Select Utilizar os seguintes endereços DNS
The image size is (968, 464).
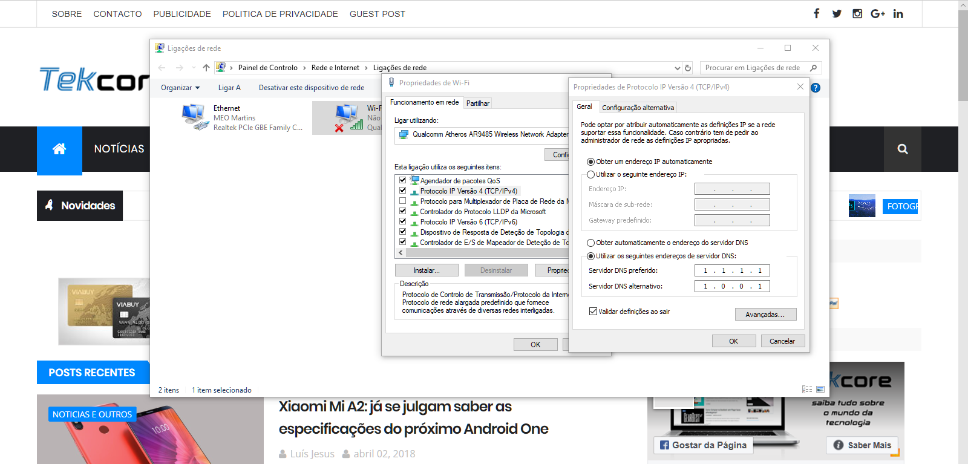pyautogui.click(x=590, y=257)
